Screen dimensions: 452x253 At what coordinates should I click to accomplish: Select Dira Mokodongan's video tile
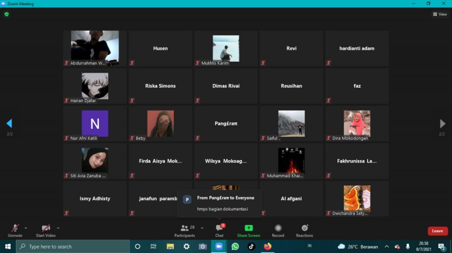(357, 124)
